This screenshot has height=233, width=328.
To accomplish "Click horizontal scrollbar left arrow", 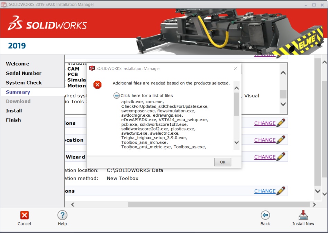I will [x=73, y=205].
